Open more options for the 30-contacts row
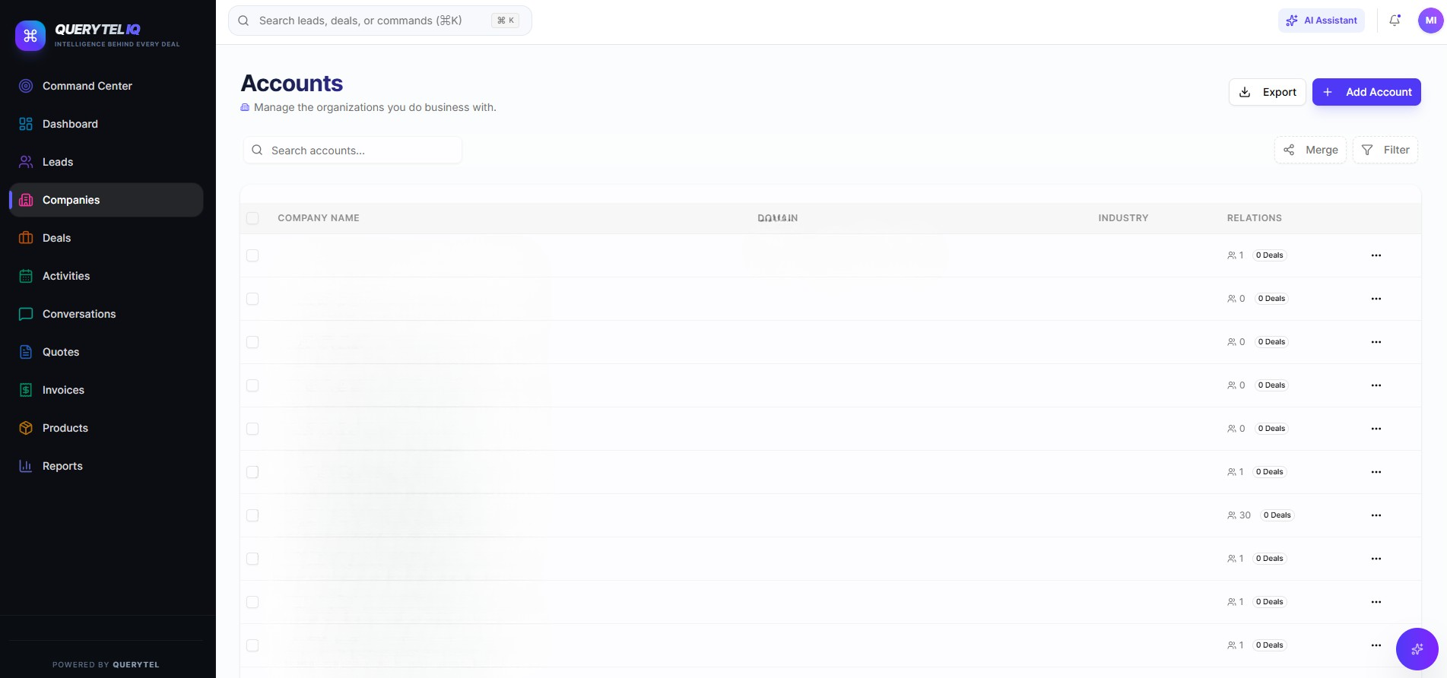 pyautogui.click(x=1376, y=515)
